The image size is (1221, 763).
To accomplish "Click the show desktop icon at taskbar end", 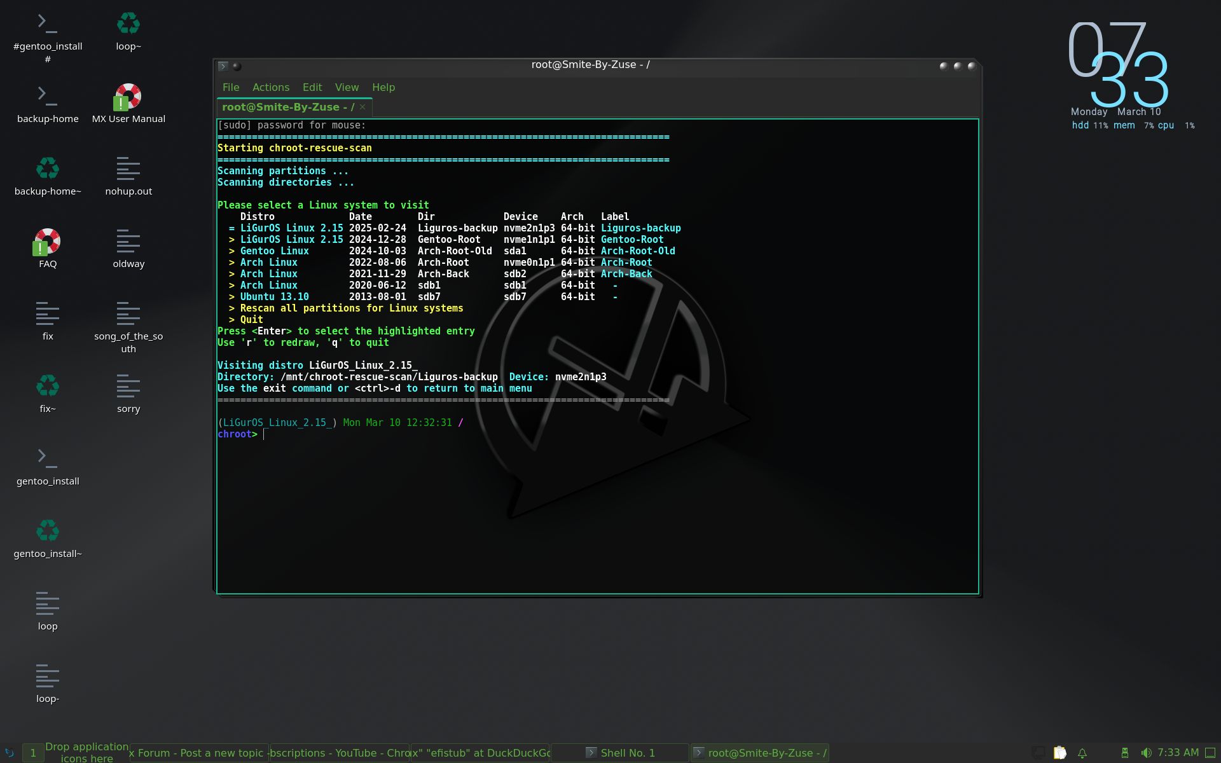I will pyautogui.click(x=1211, y=753).
